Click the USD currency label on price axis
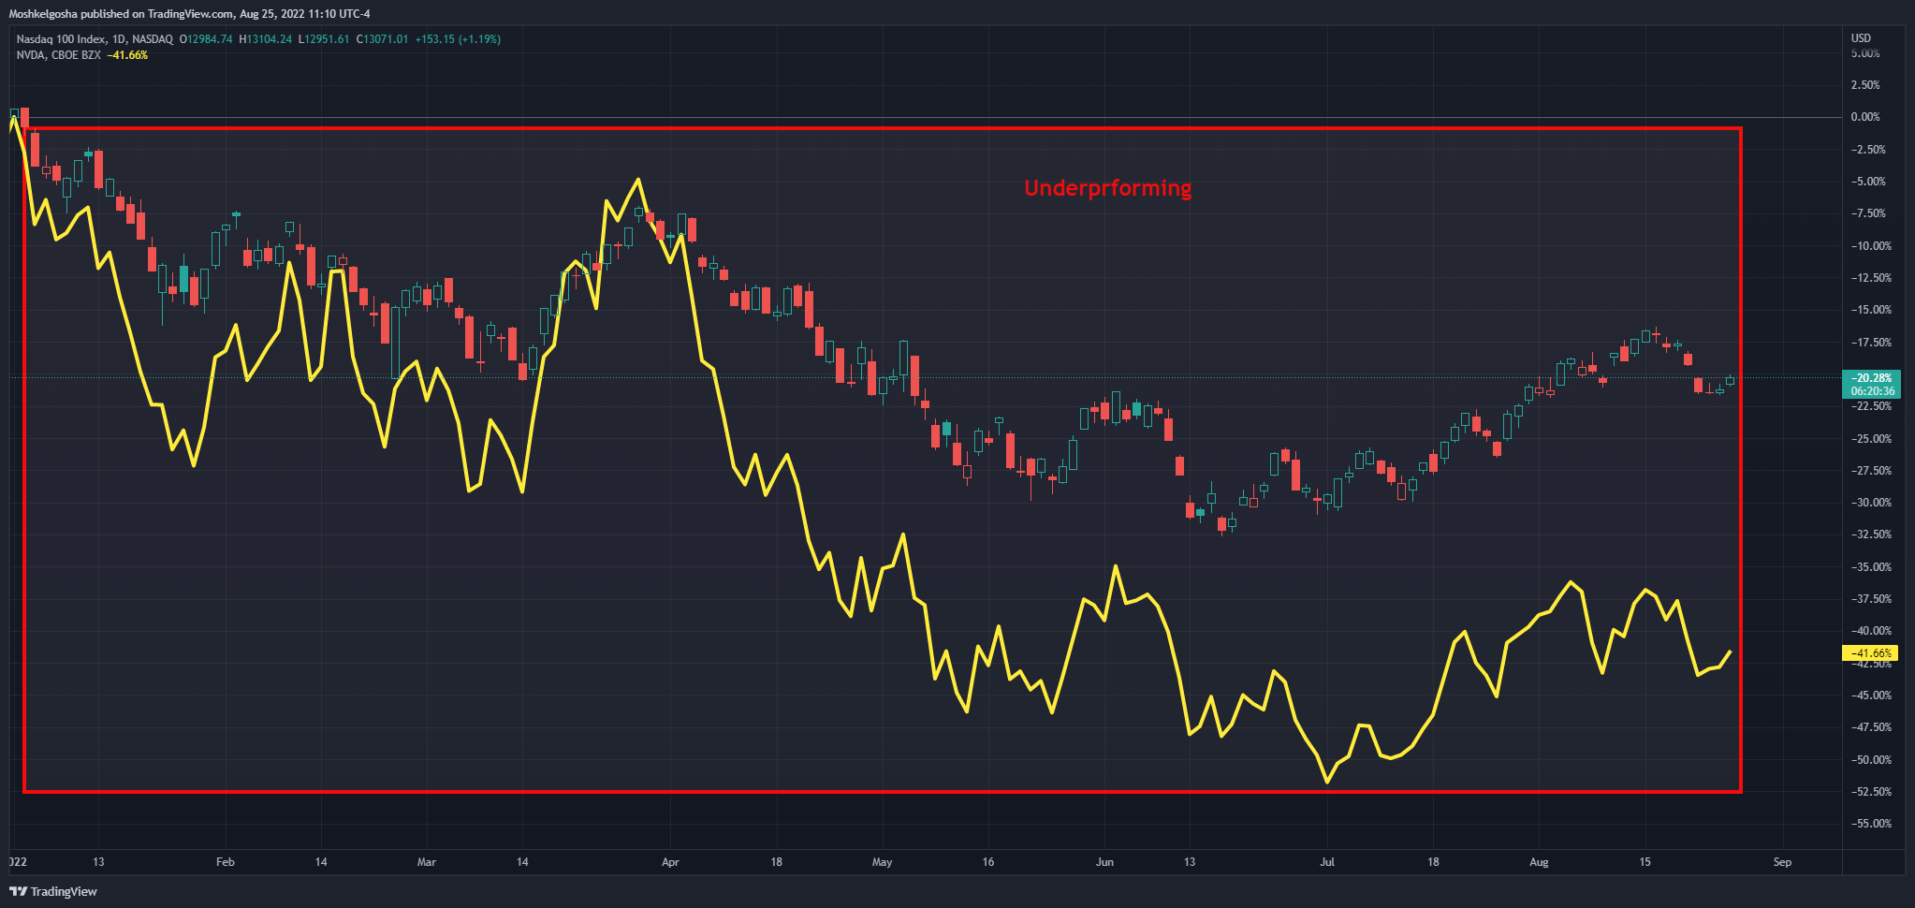This screenshot has height=908, width=1915. (1861, 38)
